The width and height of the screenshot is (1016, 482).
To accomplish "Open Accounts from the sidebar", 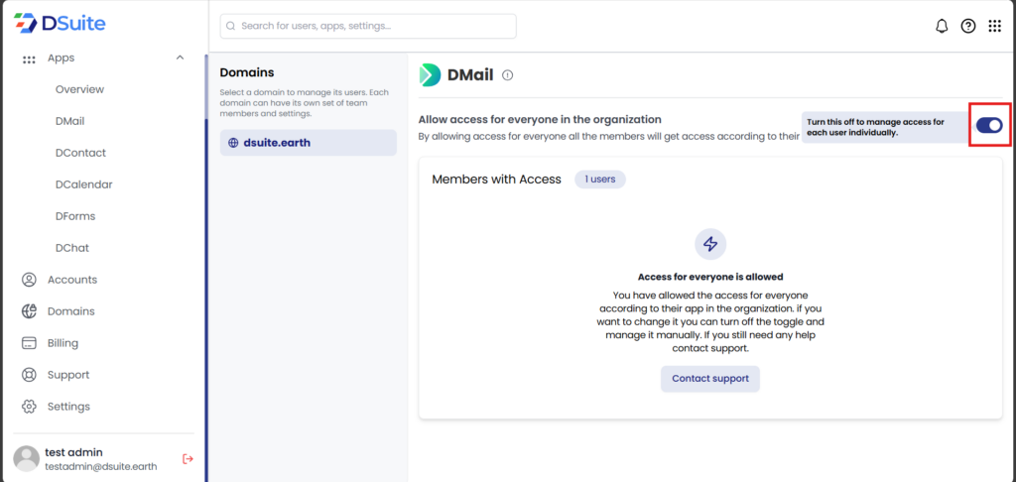I will (x=71, y=280).
